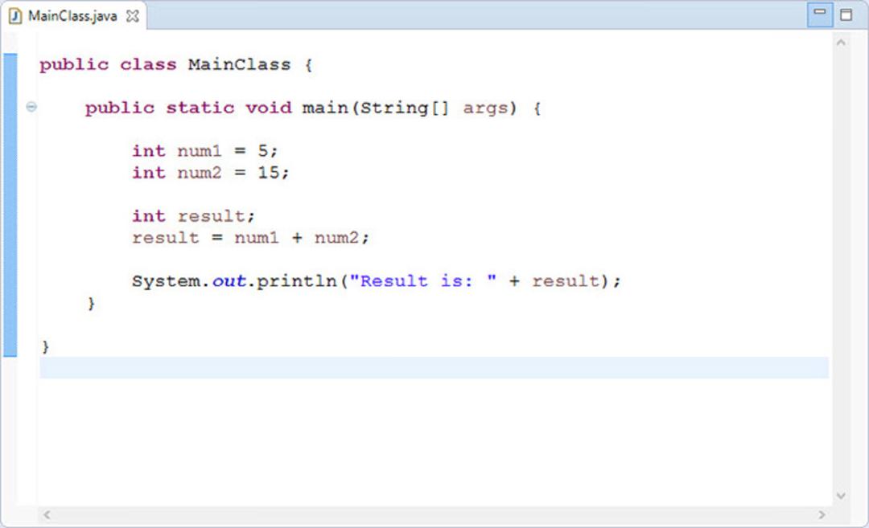Screen dimensions: 869x528
Task: Click the vertical scrollbar up arrow
Action: [841, 43]
